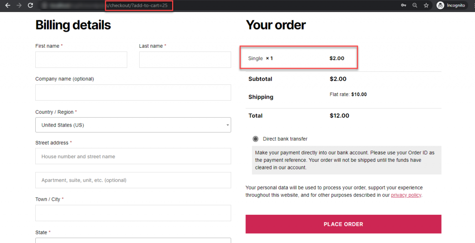Click the zoom magnifier icon in address bar

[415, 6]
